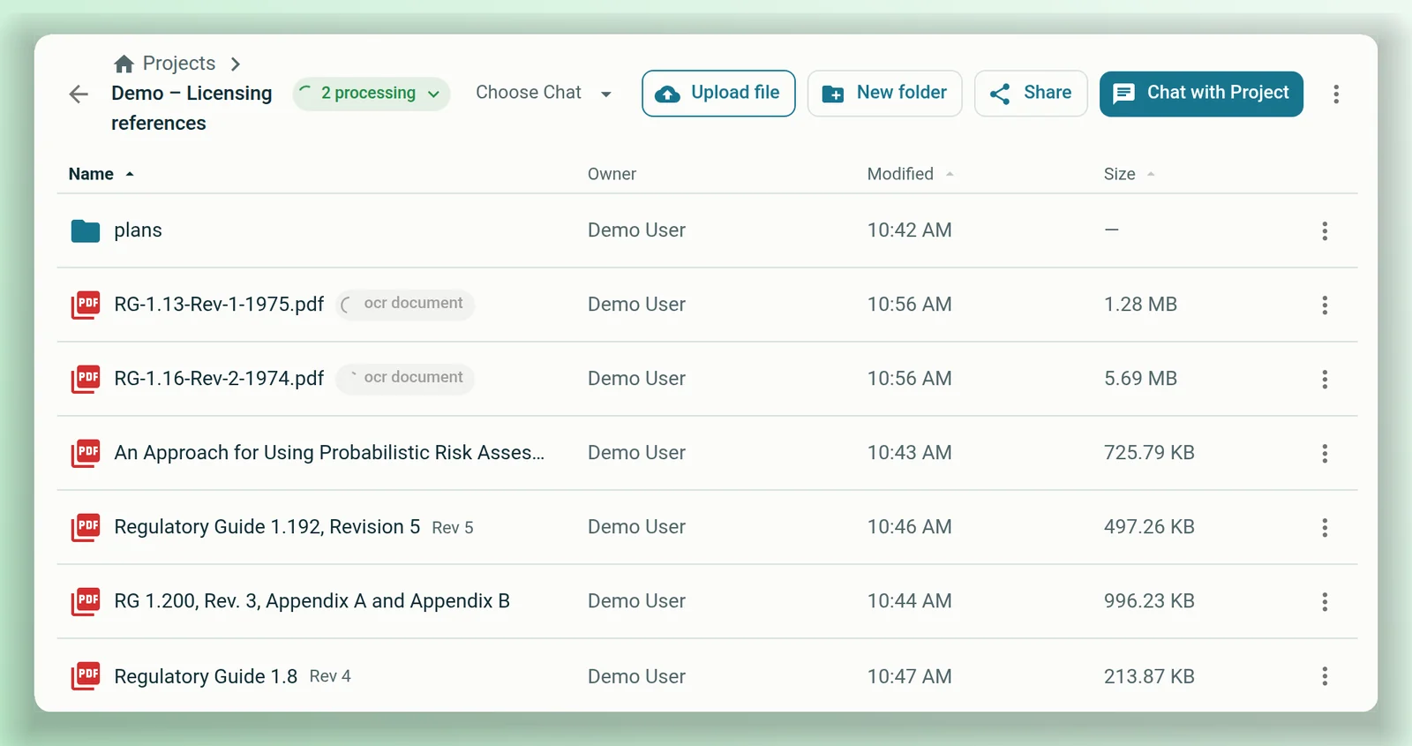The height and width of the screenshot is (746, 1412).
Task: Open the project overflow menu beside Chat with Project
Action: click(x=1336, y=94)
